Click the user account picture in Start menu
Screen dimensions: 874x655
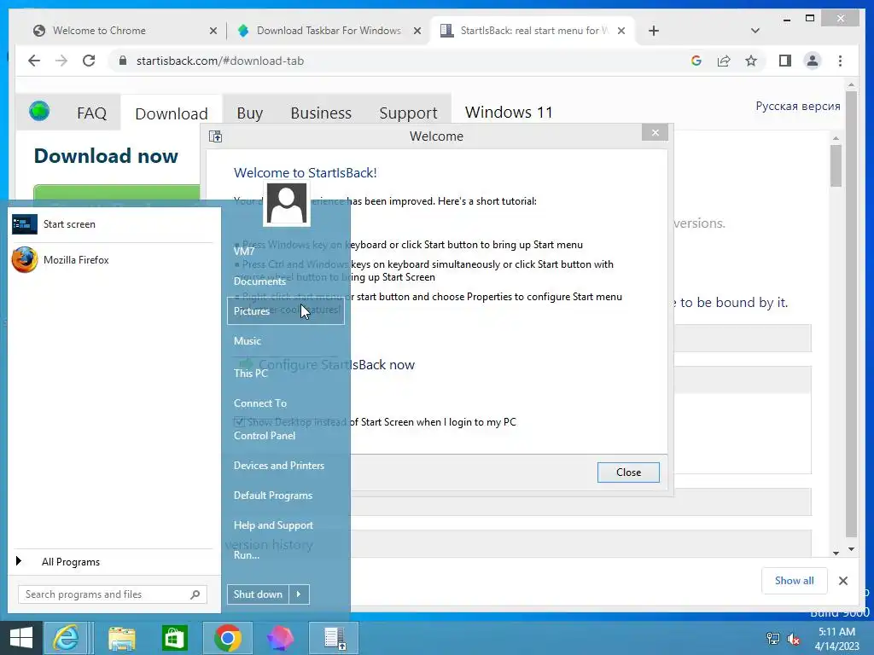click(287, 203)
